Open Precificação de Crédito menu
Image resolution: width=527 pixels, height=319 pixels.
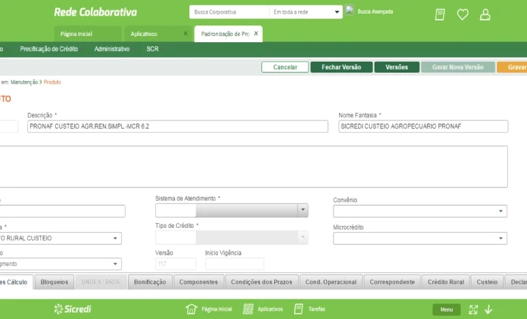point(49,49)
